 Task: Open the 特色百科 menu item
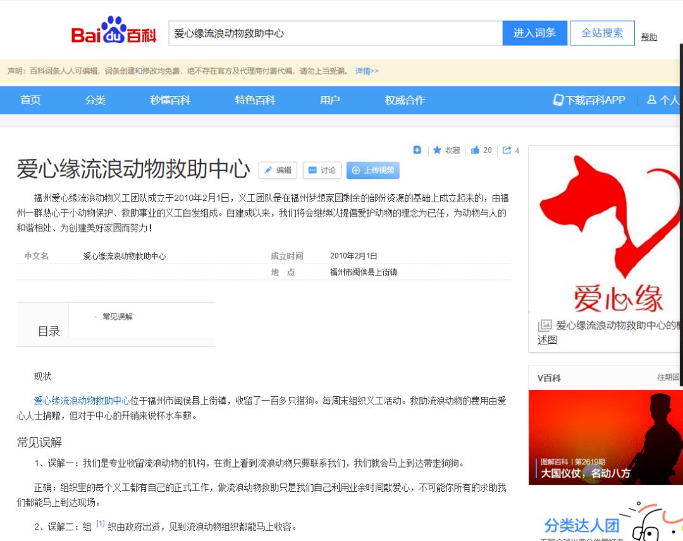[x=254, y=100]
